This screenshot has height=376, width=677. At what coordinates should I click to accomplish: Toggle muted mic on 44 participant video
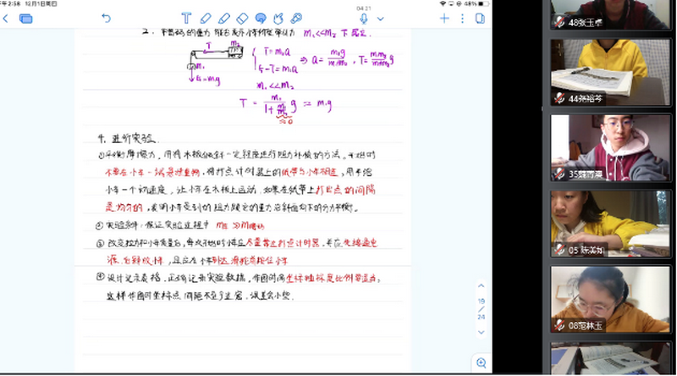(x=559, y=98)
